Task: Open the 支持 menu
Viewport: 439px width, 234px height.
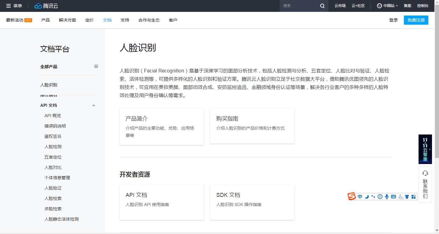Action: point(125,20)
